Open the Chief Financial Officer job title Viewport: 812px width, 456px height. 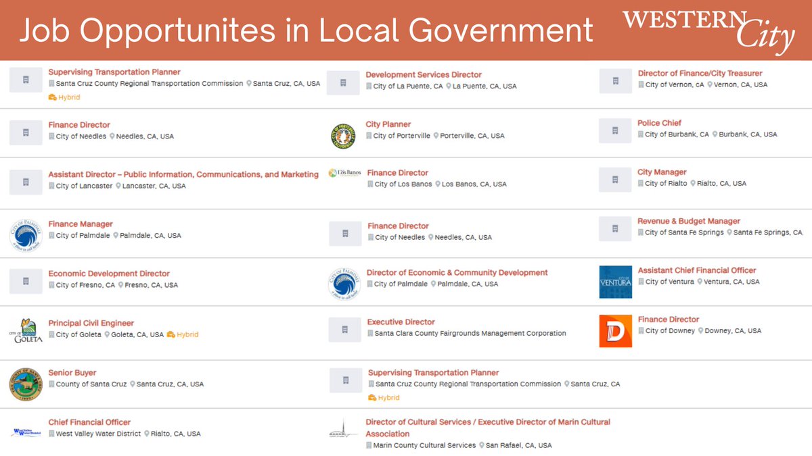click(89, 422)
